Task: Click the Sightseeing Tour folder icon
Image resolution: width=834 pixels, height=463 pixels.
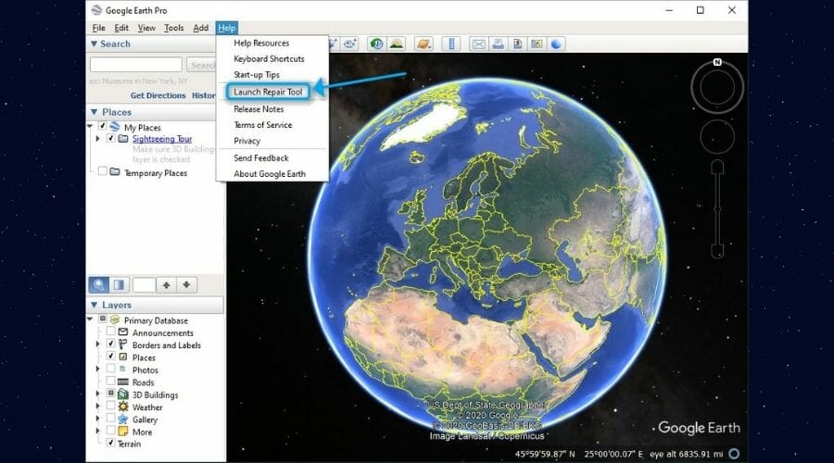Action: 123,139
